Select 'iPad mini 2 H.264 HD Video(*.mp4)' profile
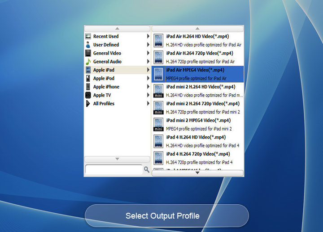This screenshot has width=323, height=232. [198, 91]
